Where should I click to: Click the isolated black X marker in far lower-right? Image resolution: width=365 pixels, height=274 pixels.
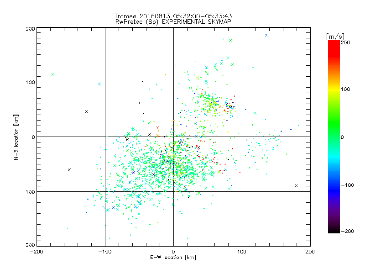(x=296, y=186)
